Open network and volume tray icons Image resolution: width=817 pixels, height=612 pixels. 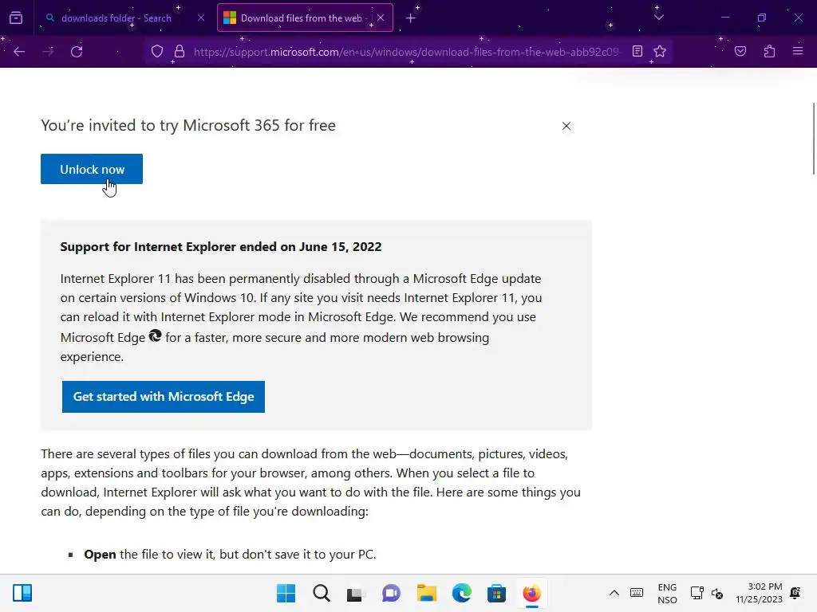(707, 593)
